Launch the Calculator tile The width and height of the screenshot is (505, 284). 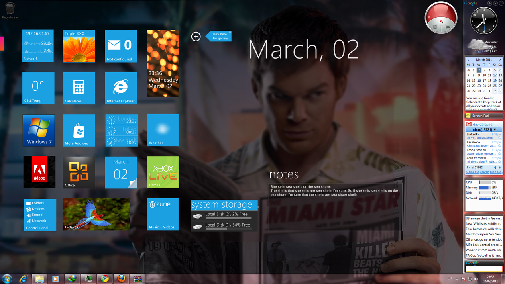(79, 88)
